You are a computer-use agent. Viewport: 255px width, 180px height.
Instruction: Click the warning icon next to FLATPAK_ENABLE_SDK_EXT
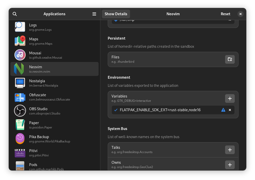223,110
